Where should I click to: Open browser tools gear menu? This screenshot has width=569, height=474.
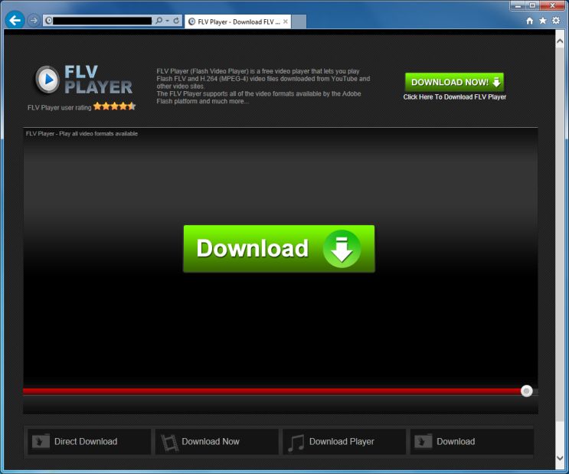[556, 21]
